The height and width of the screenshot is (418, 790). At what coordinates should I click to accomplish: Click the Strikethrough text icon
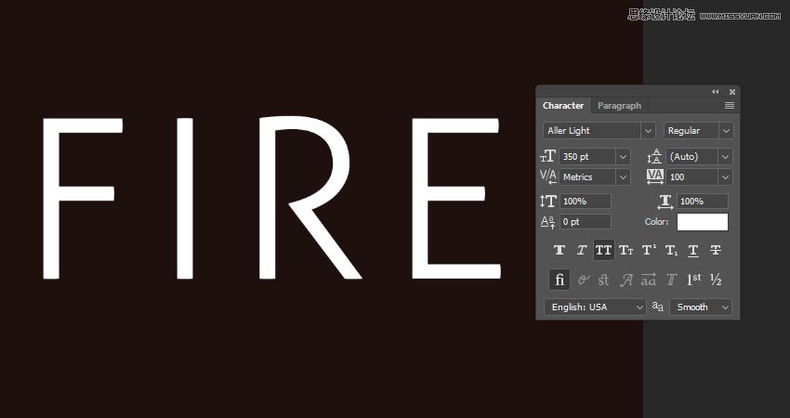pos(716,250)
